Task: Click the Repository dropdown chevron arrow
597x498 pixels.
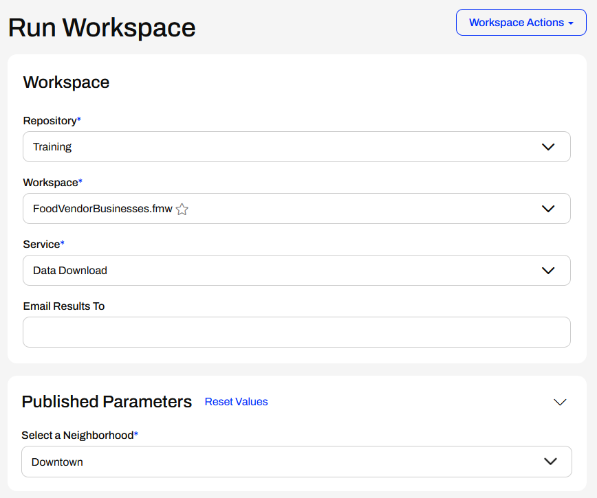Action: click(548, 147)
